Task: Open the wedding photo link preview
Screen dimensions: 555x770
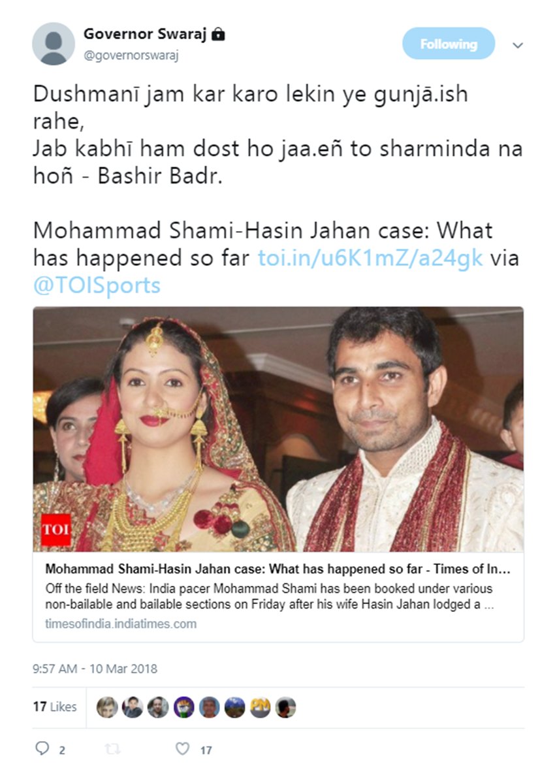Action: pos(278,429)
